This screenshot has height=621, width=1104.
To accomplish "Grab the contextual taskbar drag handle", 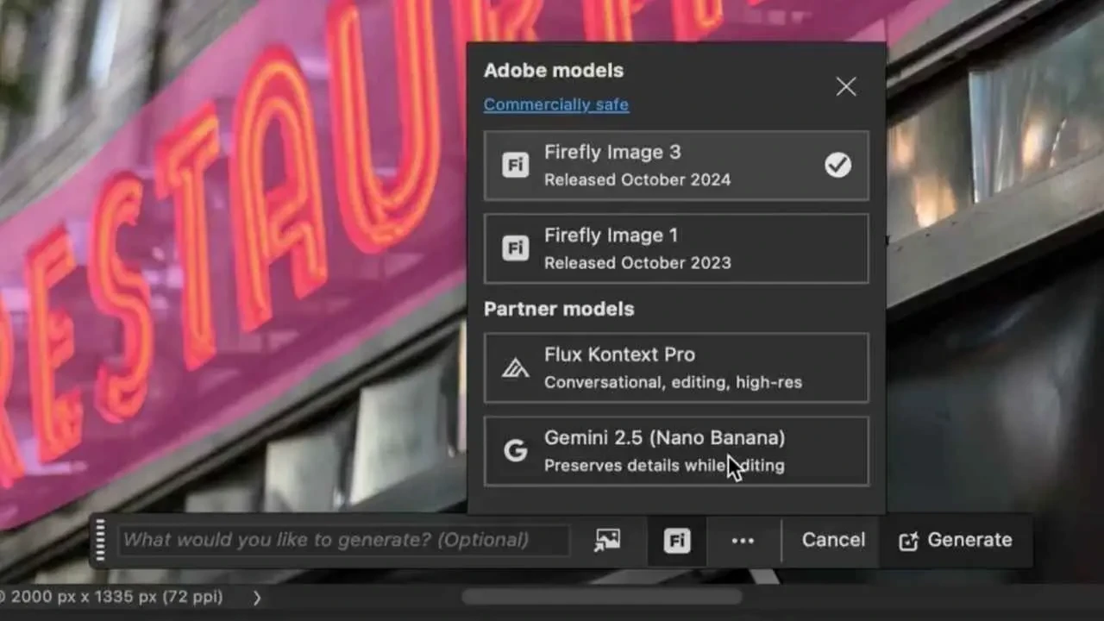I will [100, 541].
